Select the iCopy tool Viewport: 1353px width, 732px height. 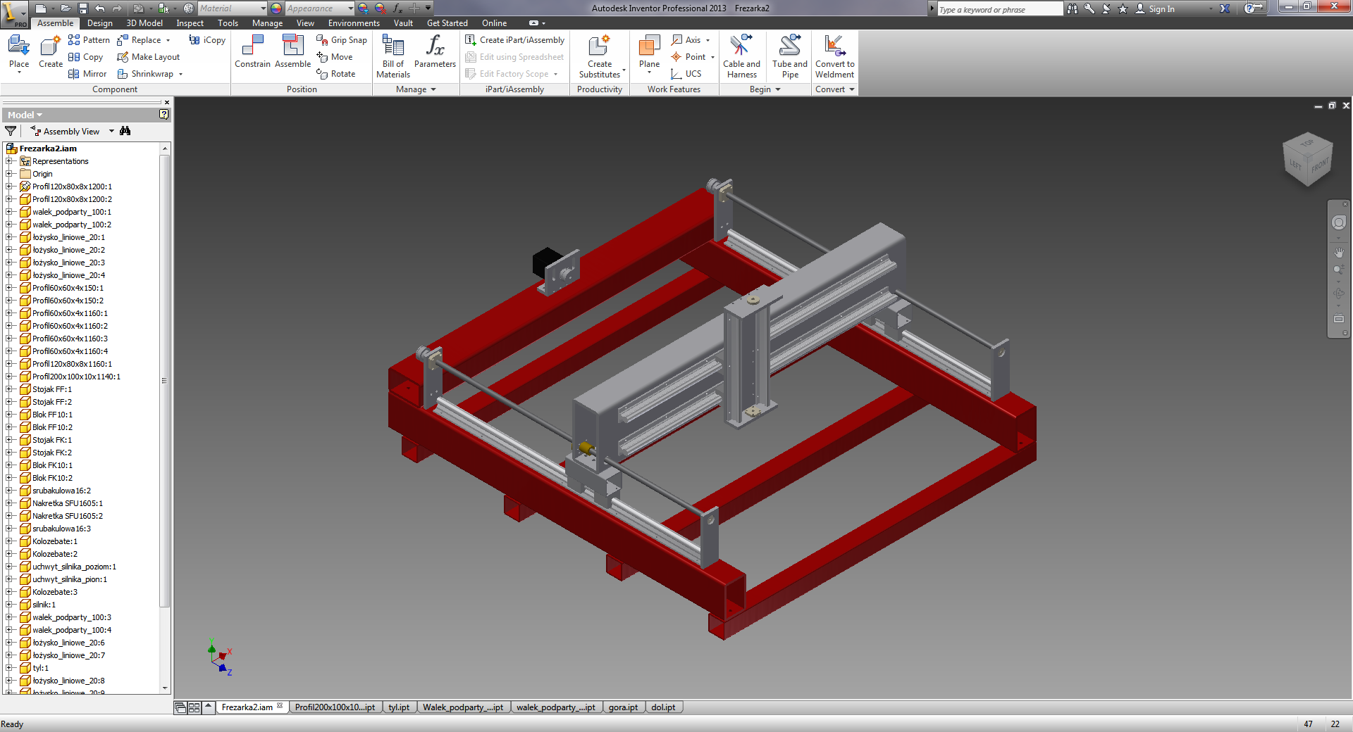(x=207, y=40)
